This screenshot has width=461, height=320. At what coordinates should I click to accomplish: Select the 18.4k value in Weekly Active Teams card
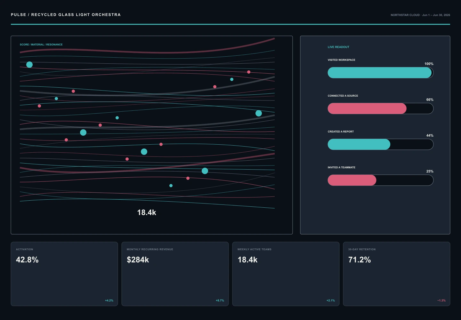[x=247, y=260]
